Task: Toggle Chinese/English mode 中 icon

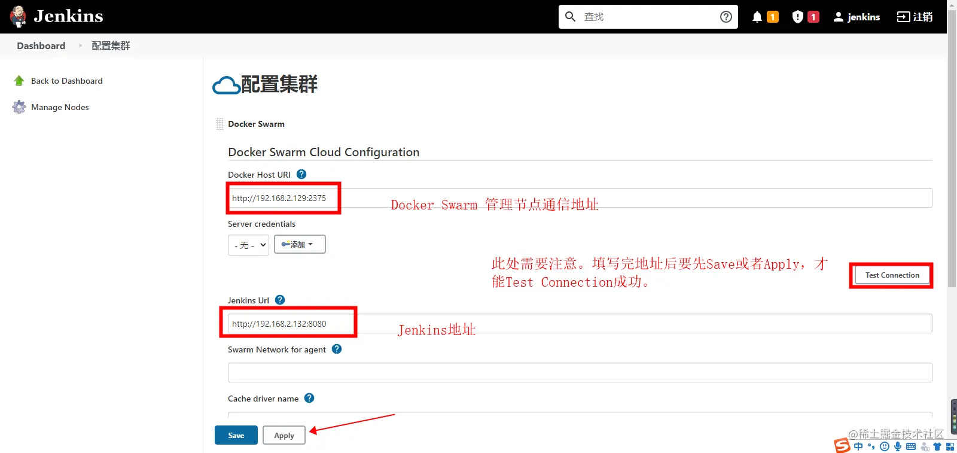Action: pyautogui.click(x=859, y=446)
